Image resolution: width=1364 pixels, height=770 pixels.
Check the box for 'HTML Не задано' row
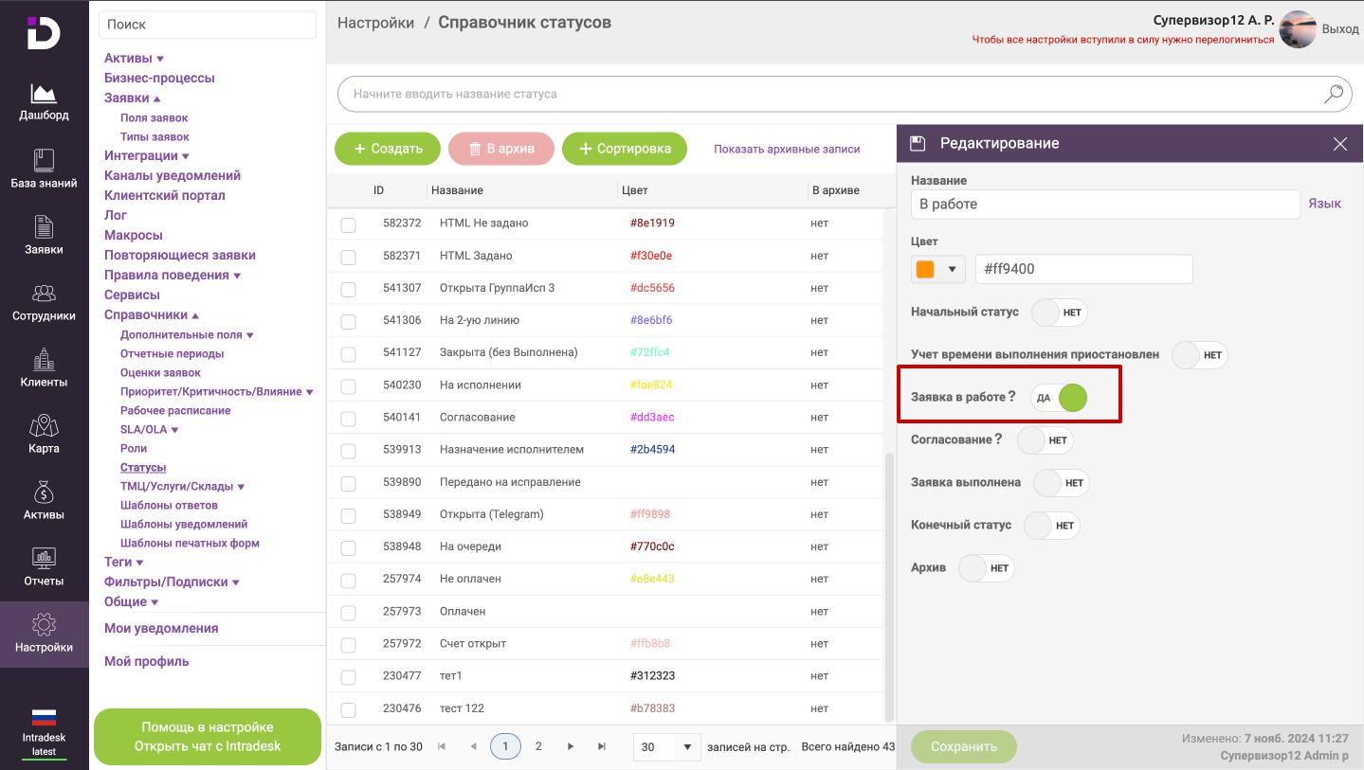(348, 224)
